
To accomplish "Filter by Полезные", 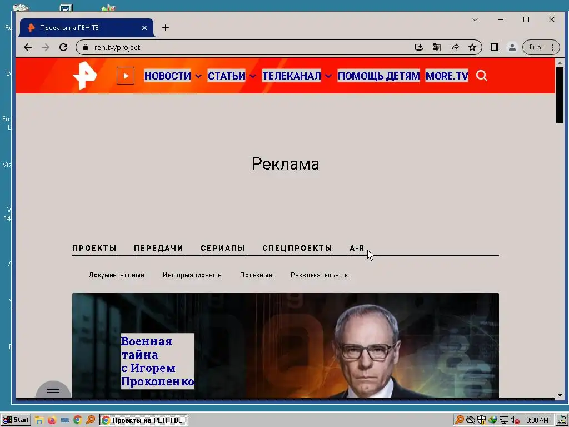I will click(256, 275).
